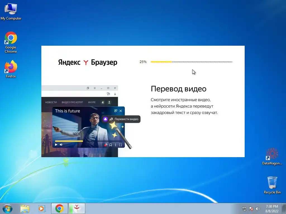This screenshot has height=214, width=286.
Task: Click the #HYPE tab in illustration
Action: pos(92,102)
